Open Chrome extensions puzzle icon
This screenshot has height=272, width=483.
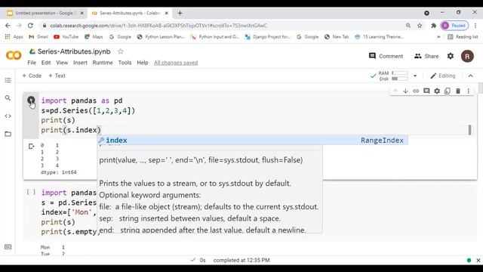[434, 26]
